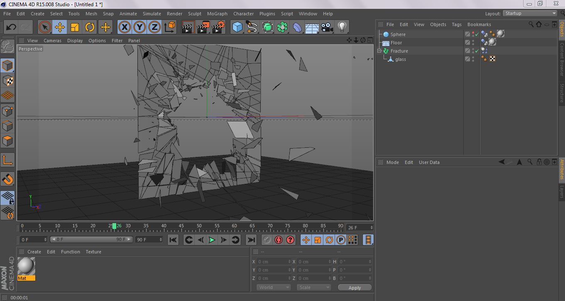Toggle Y axis lock
Screen dimensions: 565x301
pos(139,28)
